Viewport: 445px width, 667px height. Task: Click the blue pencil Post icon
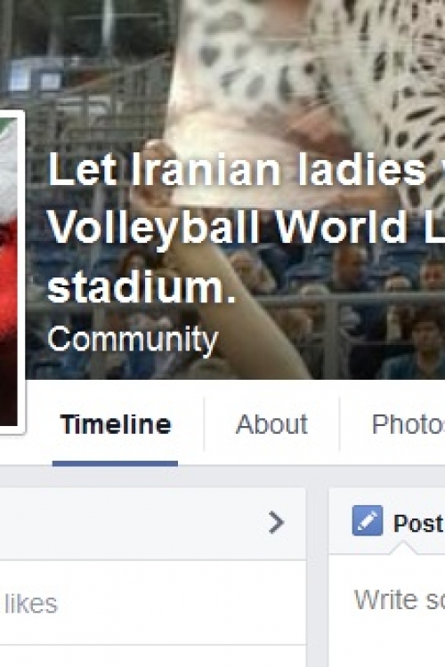(x=367, y=520)
